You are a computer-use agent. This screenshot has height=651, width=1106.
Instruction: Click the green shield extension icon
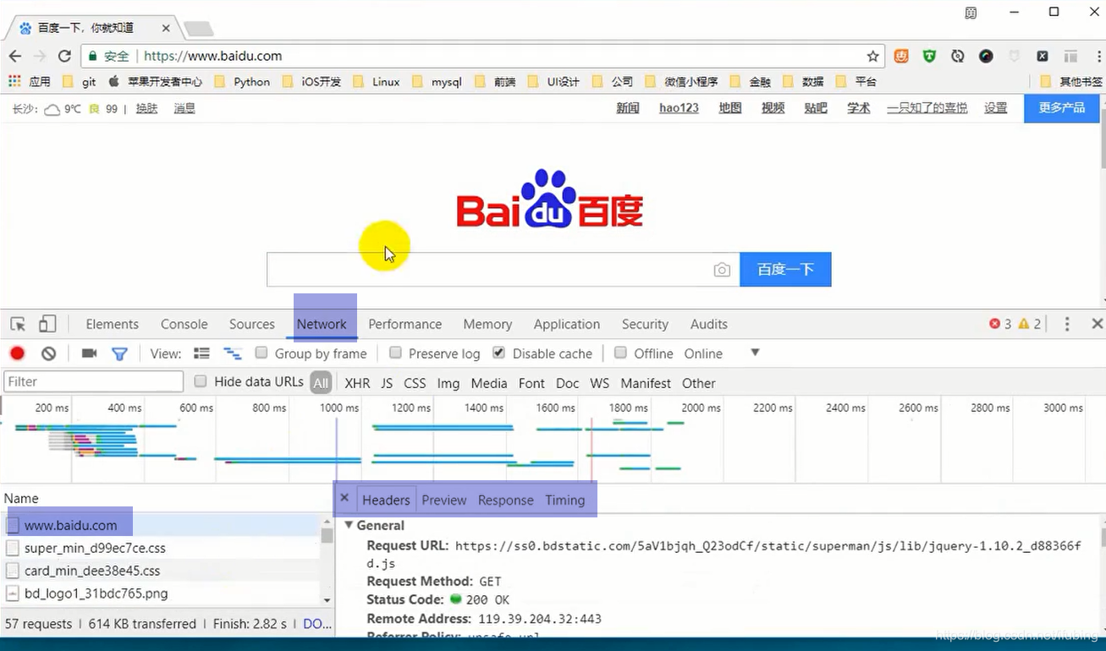coord(929,56)
